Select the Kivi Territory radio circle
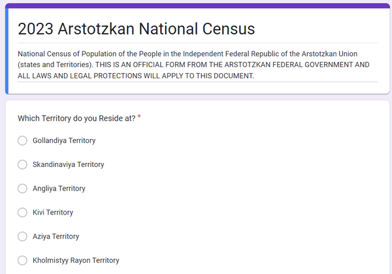 (x=22, y=213)
